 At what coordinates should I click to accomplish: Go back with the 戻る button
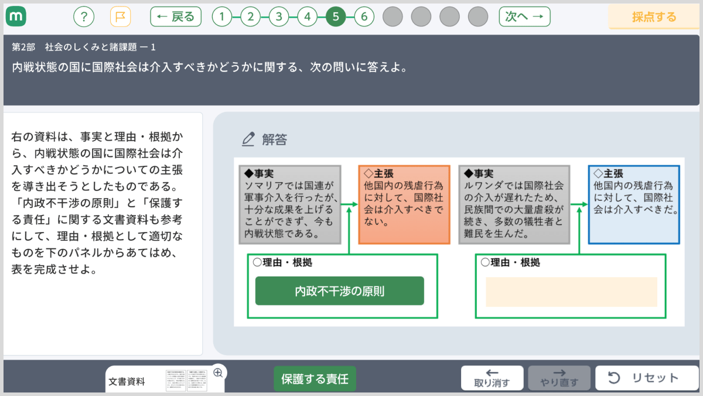click(176, 17)
